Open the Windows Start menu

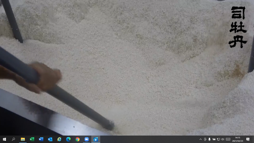click(x=4, y=139)
